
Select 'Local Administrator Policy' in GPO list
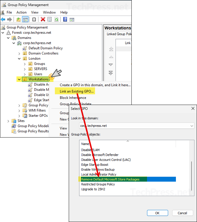coord(99,174)
